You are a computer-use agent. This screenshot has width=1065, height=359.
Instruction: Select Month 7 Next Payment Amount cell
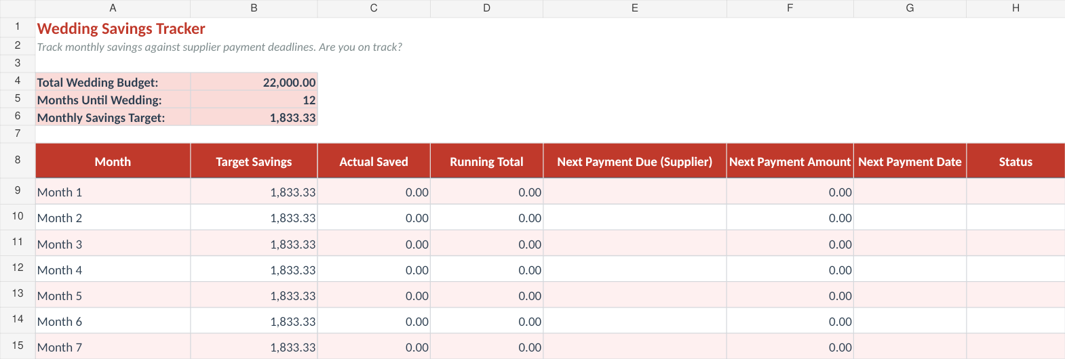790,346
